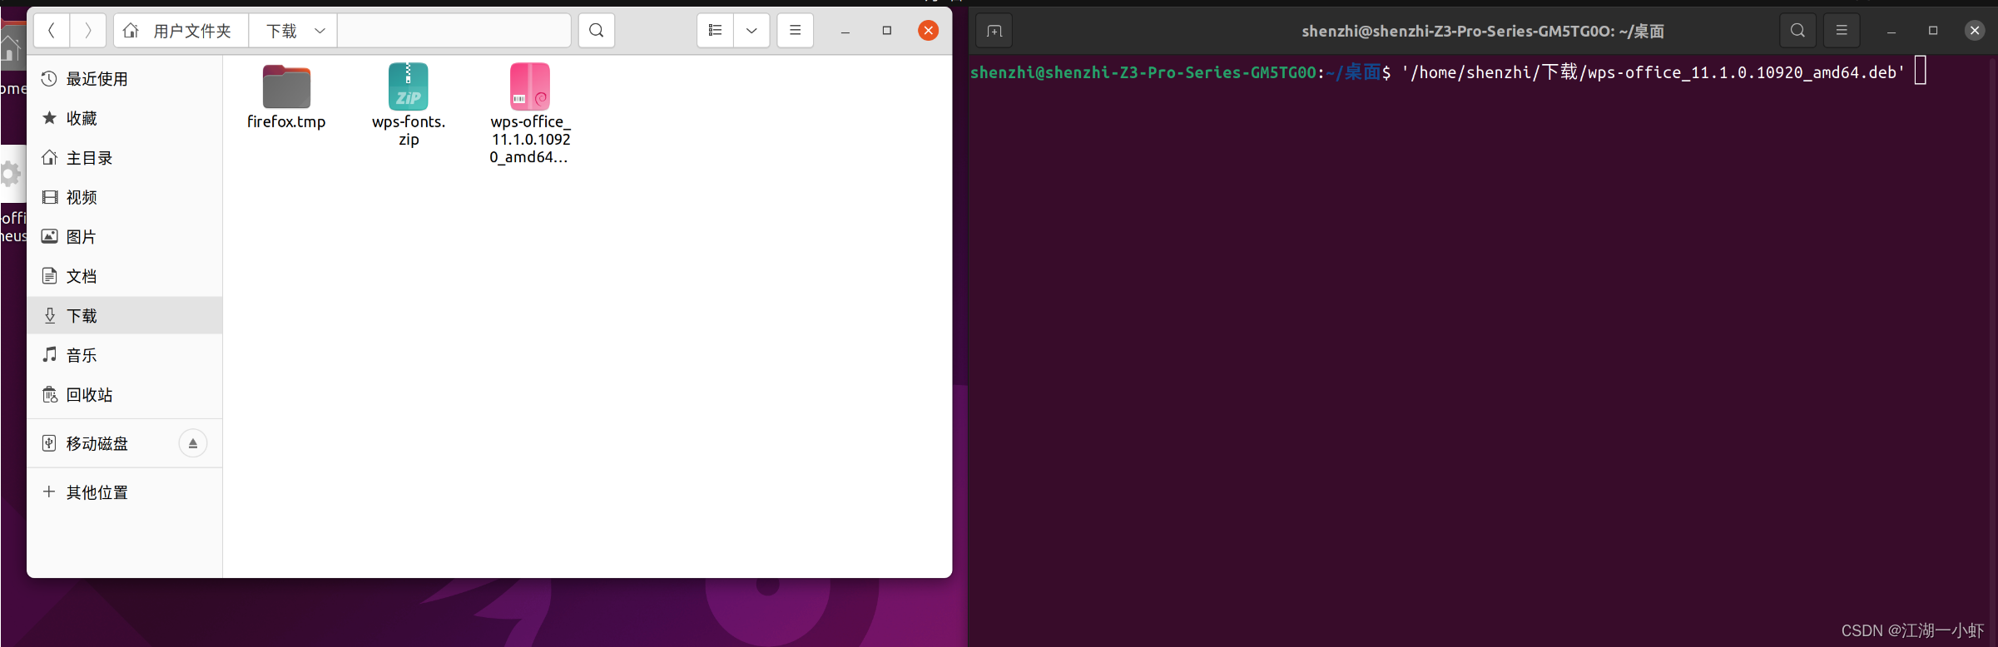Open 回收站 trash in the sidebar
1998x647 pixels.
(x=89, y=395)
